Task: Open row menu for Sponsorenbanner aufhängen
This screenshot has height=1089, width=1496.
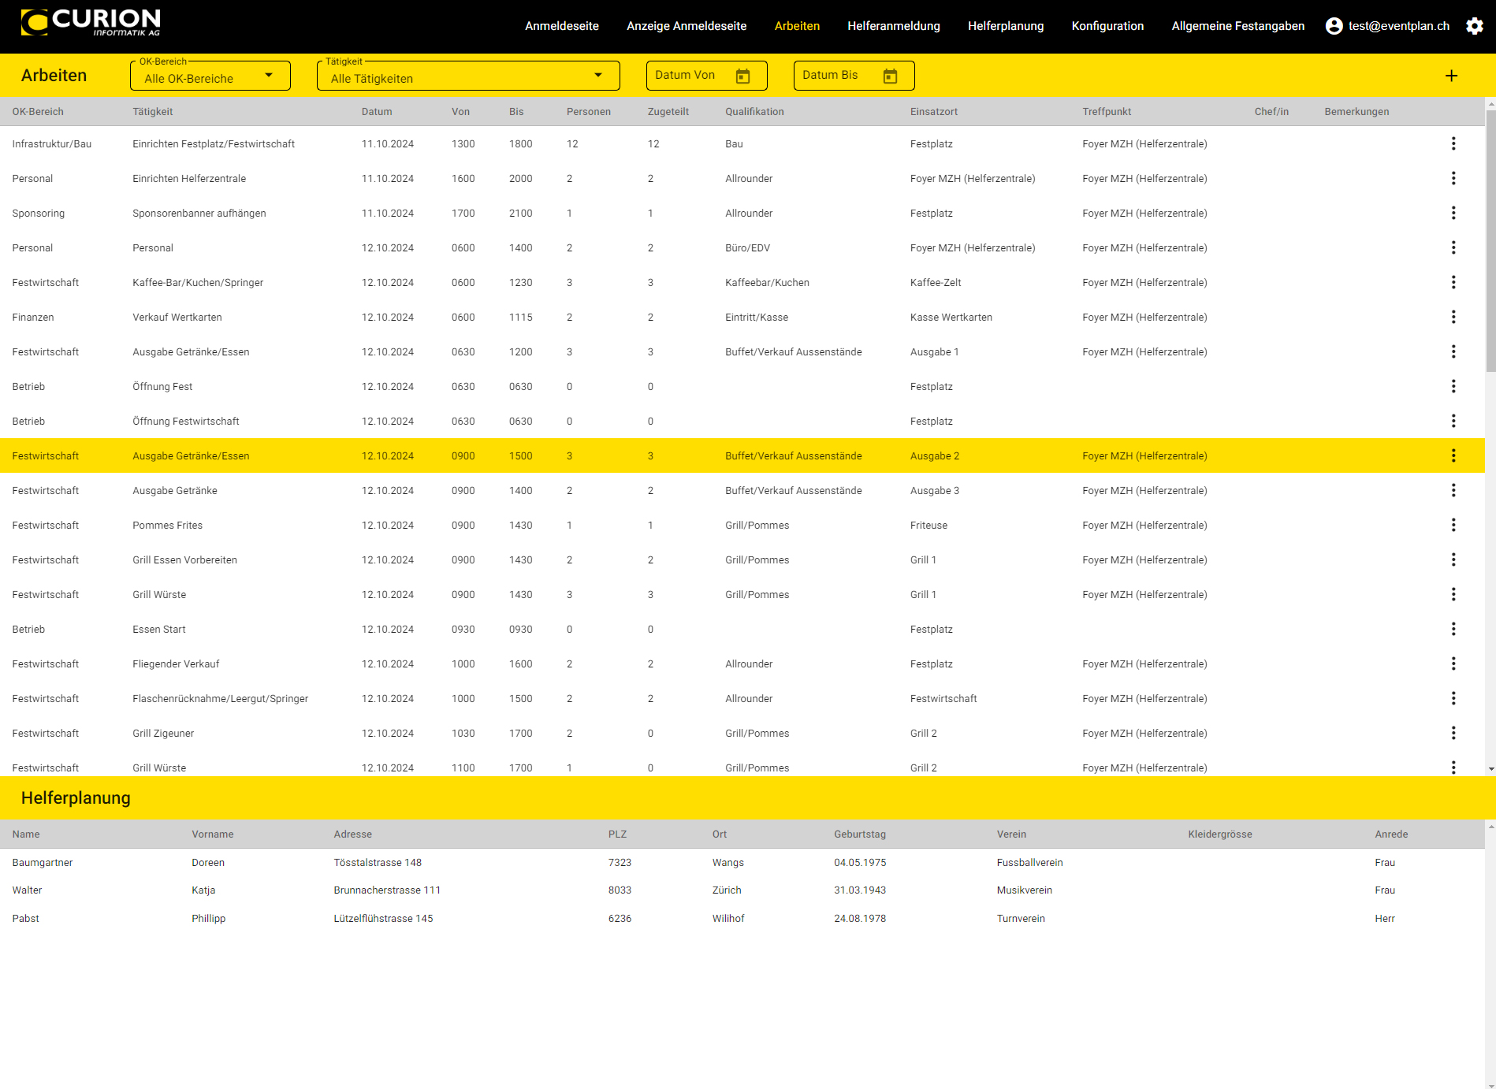Action: coord(1453,213)
